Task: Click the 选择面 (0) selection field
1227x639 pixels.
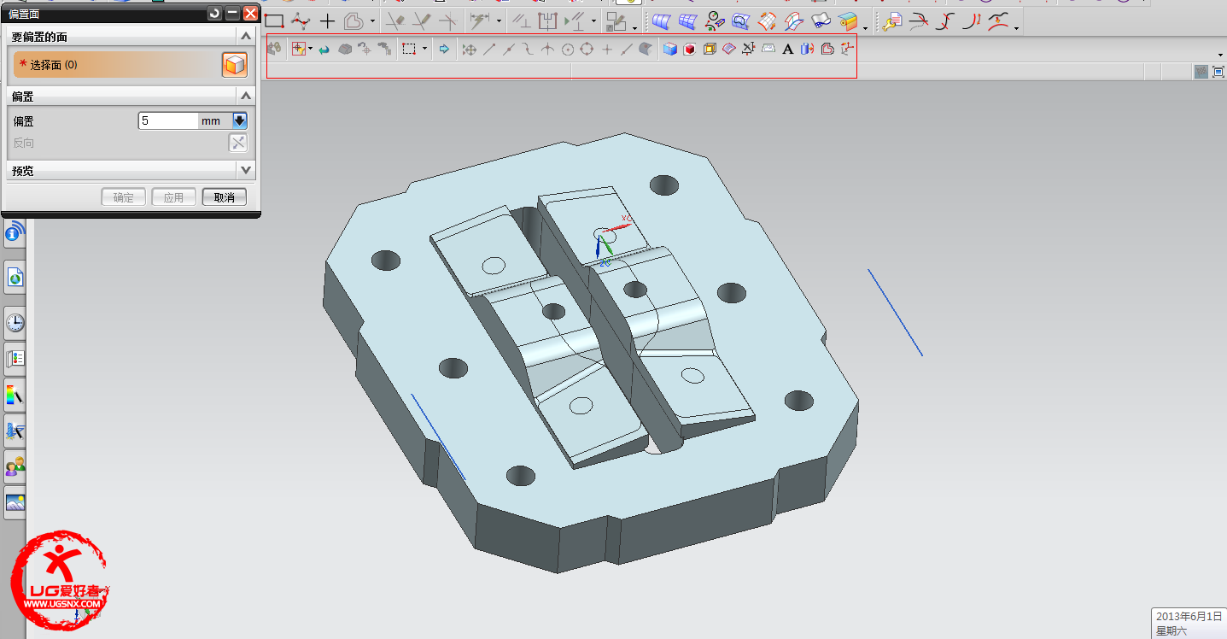Action: [x=116, y=65]
